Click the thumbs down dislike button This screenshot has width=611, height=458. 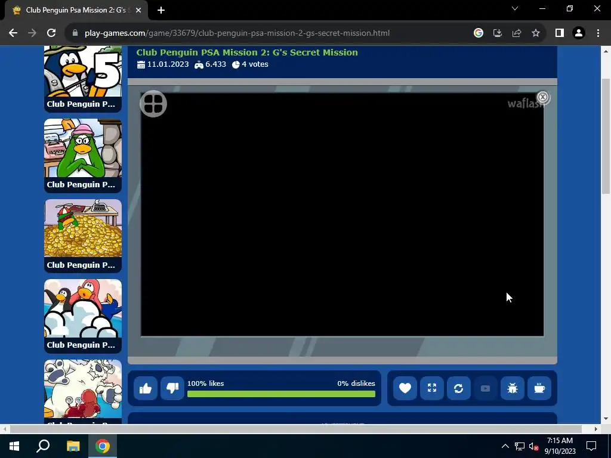[172, 388]
